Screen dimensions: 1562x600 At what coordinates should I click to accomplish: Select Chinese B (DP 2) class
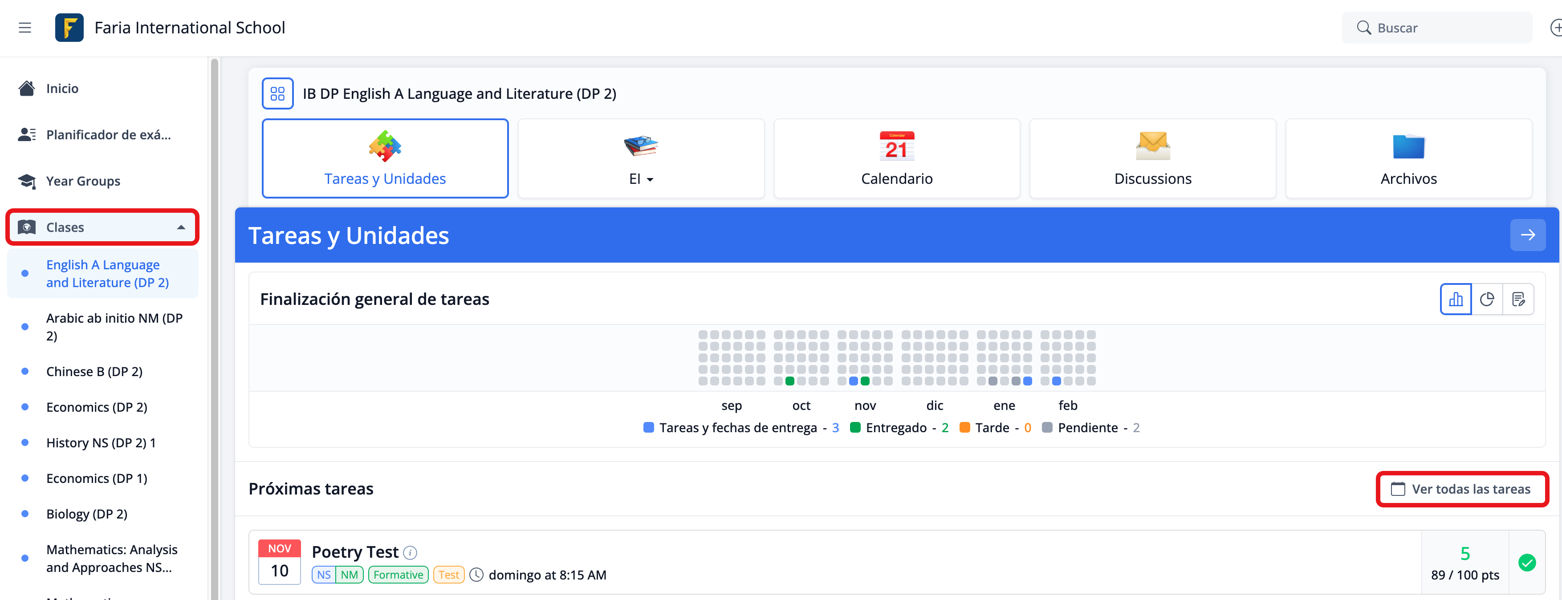[94, 372]
